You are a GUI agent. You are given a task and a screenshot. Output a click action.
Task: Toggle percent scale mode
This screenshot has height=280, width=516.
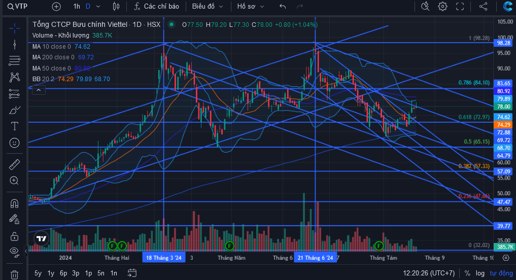467,273
